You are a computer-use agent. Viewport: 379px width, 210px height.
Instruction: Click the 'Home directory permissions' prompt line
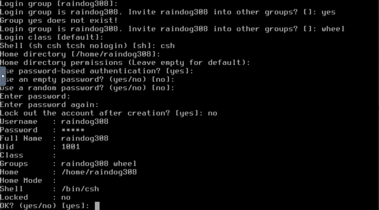(125, 63)
